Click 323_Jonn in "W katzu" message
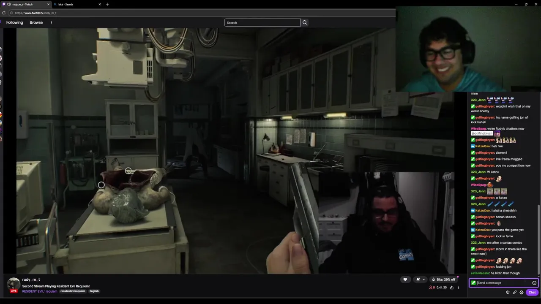The width and height of the screenshot is (541, 304). tap(478, 172)
